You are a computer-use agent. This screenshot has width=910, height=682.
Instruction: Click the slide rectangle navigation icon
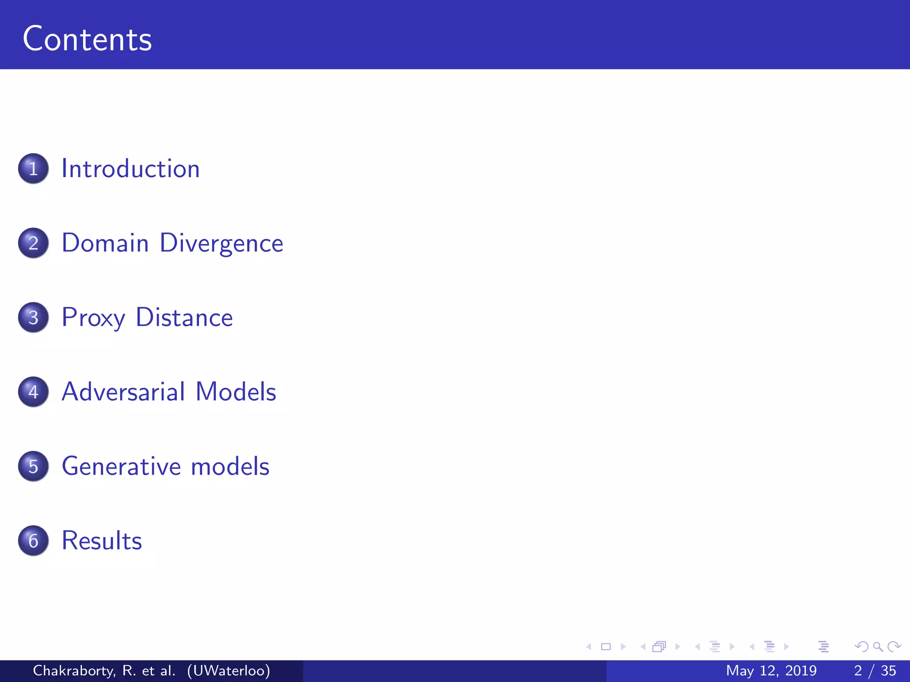point(606,647)
